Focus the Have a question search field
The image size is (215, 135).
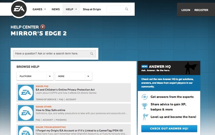point(54,54)
